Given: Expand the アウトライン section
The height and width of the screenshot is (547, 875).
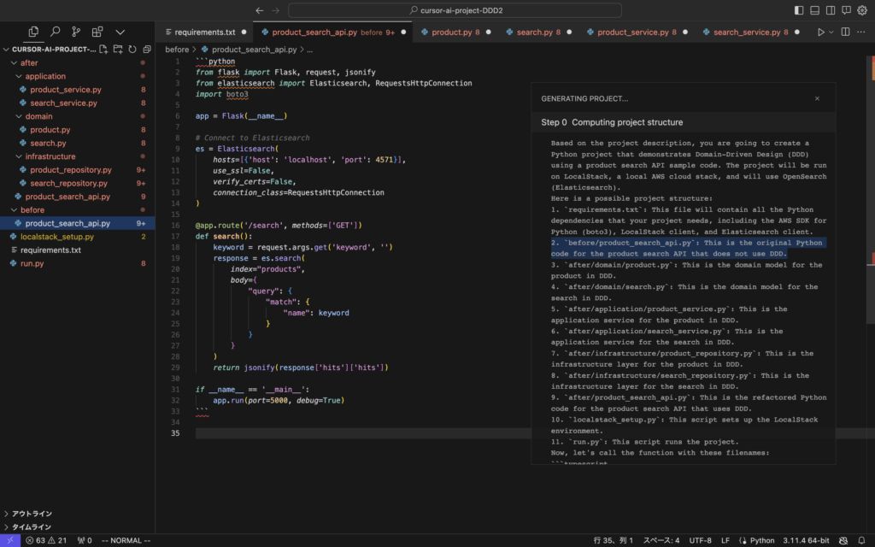Looking at the screenshot, I should (x=78, y=514).
